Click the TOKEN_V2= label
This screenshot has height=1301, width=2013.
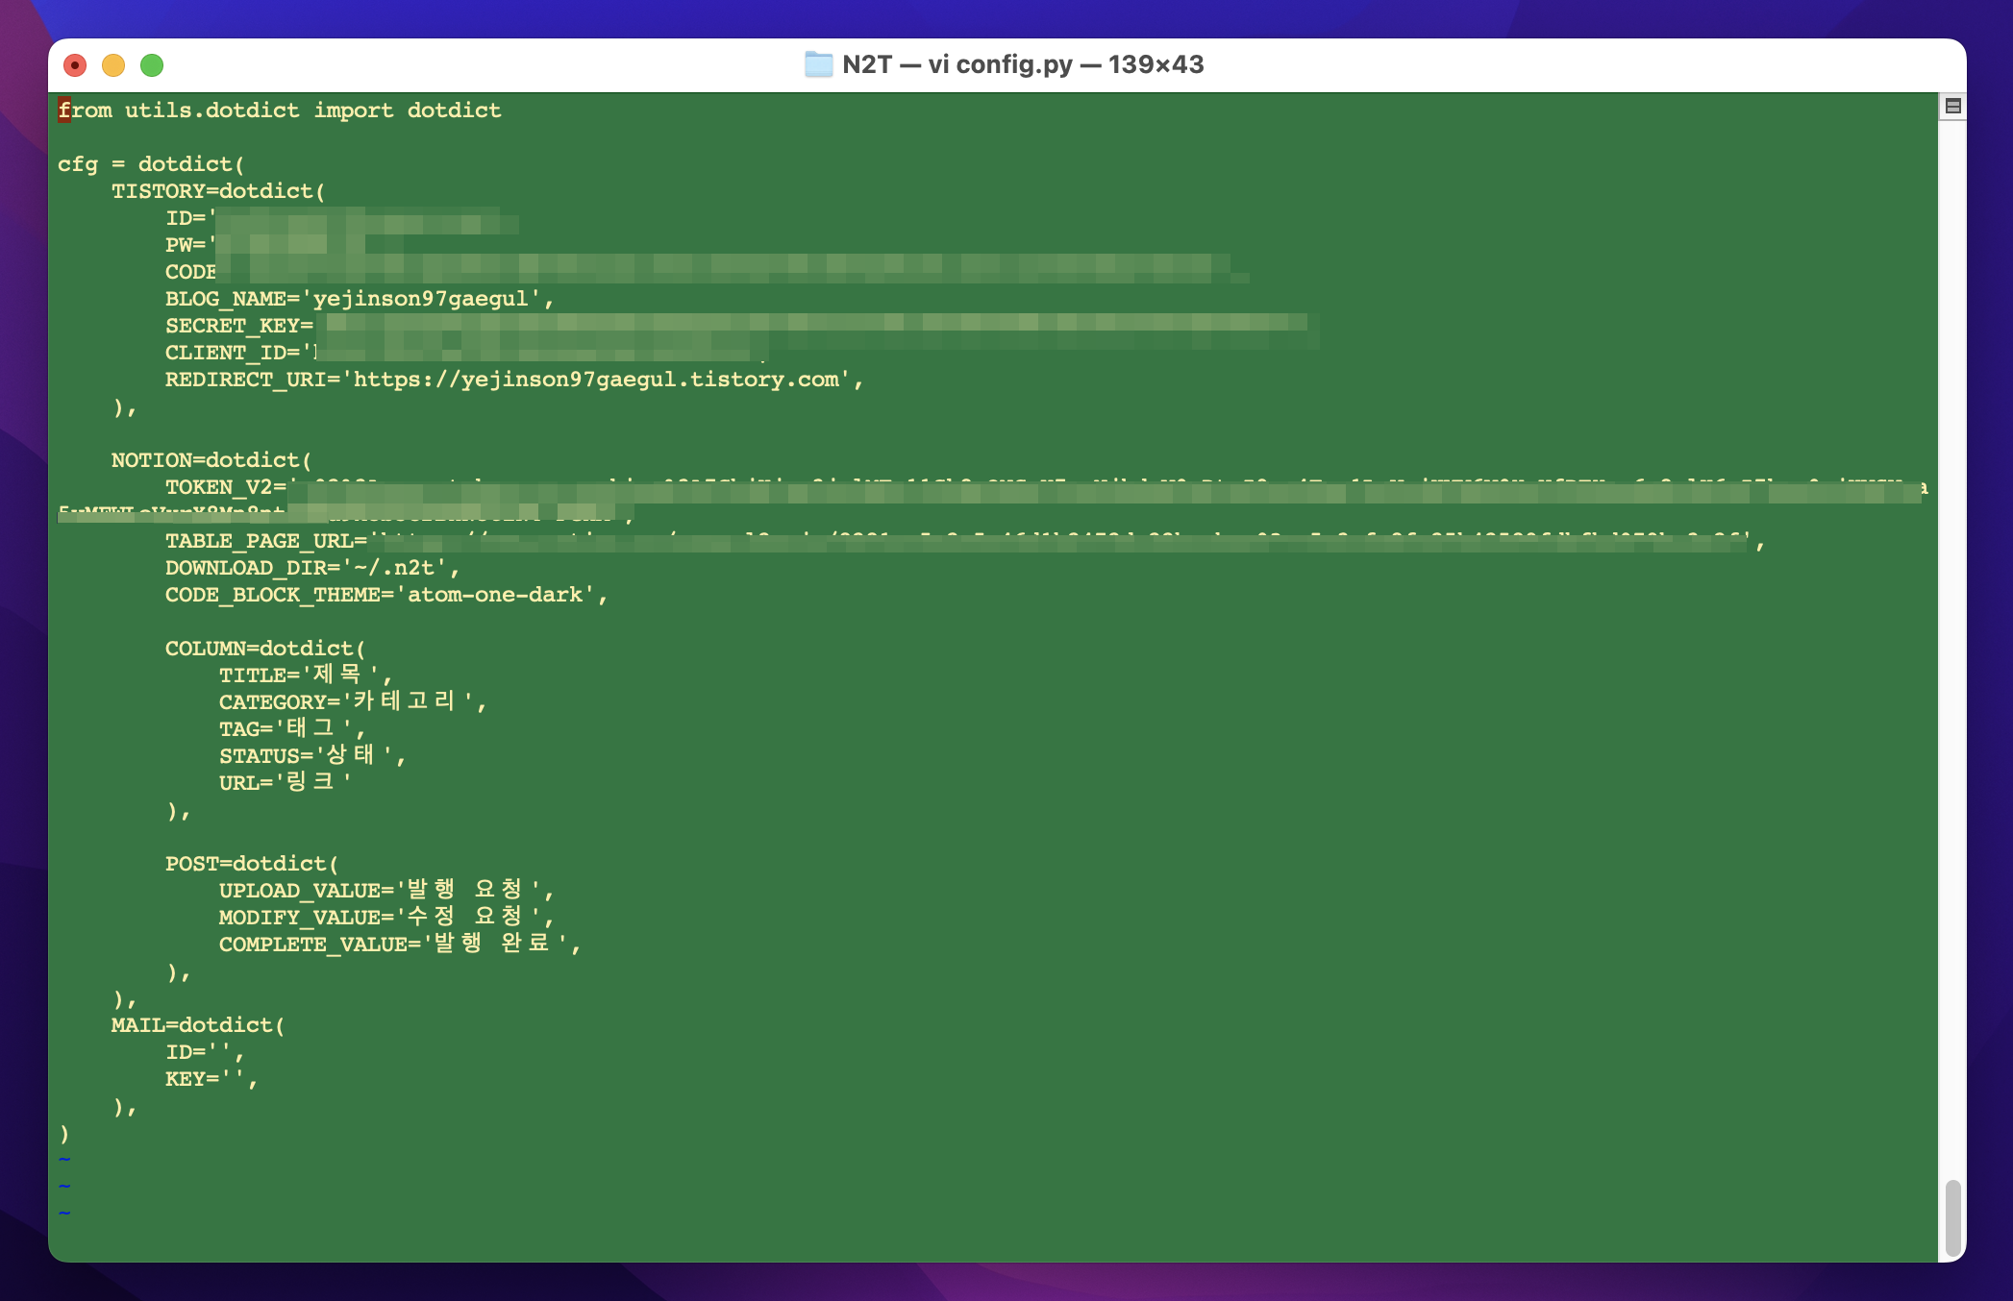pos(226,487)
